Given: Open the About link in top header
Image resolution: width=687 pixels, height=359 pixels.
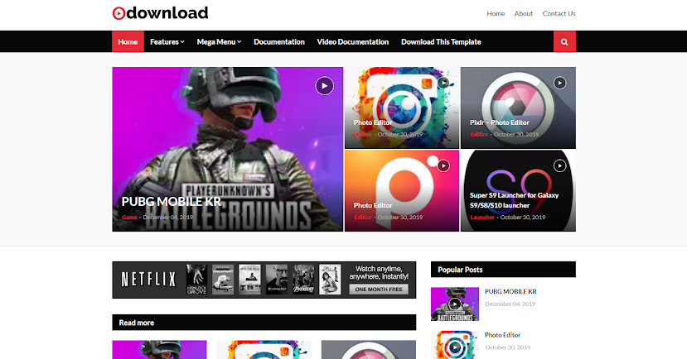Looking at the screenshot, I should pos(524,13).
